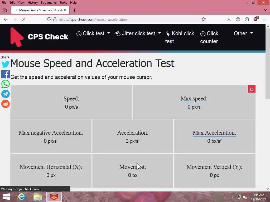
Task: Click the Speed: label text
Action: [x=71, y=99]
